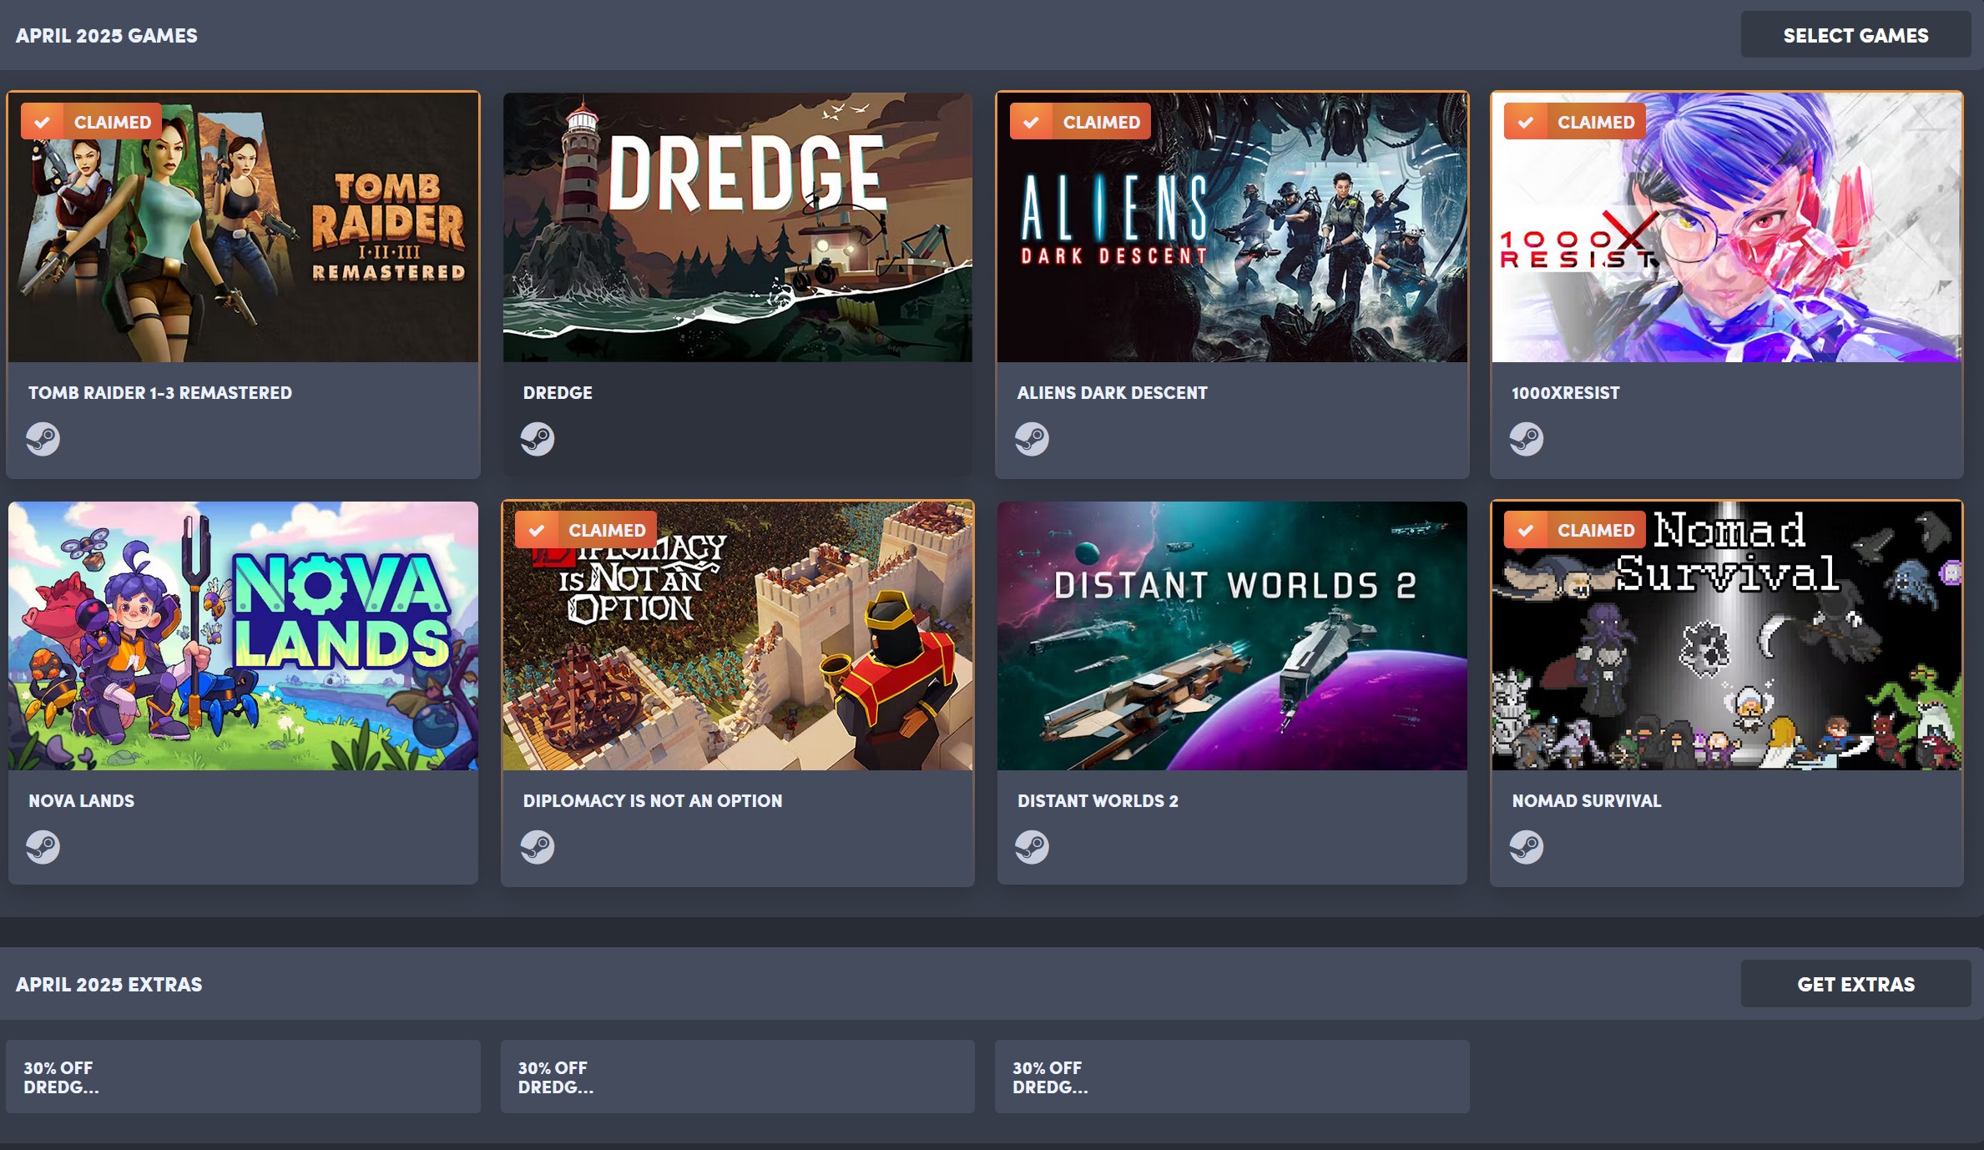The height and width of the screenshot is (1150, 1984).
Task: Click Steam icon under Dredge
Action: coord(538,439)
